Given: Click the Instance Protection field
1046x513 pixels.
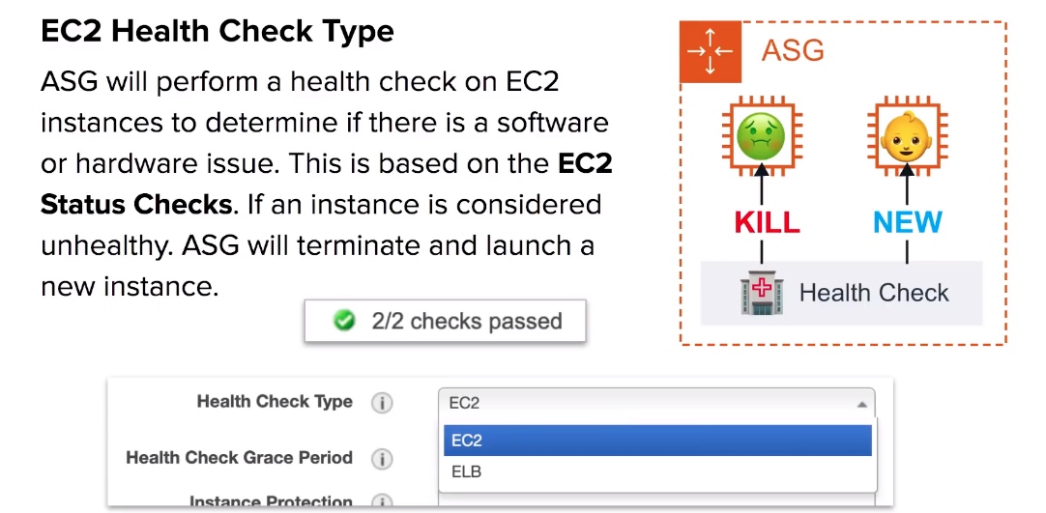Looking at the screenshot, I should pos(656,499).
